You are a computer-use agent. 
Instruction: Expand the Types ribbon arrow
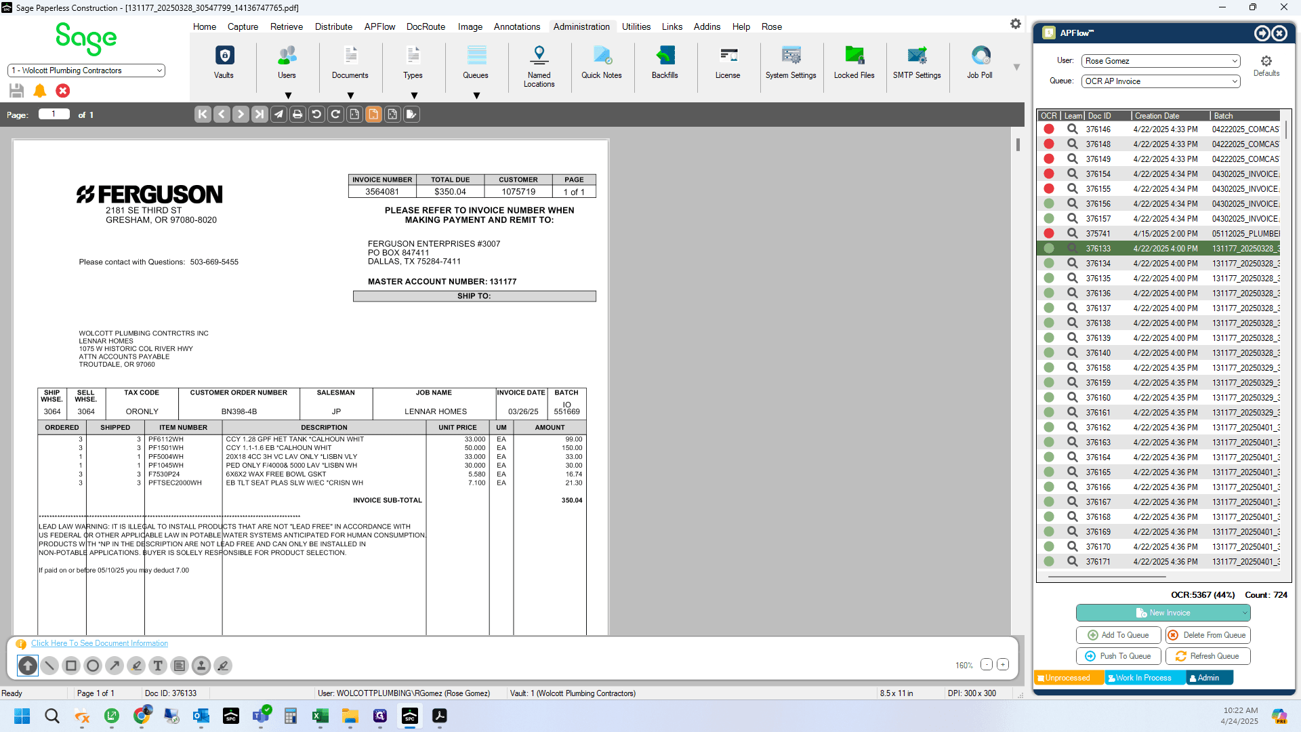coord(414,96)
